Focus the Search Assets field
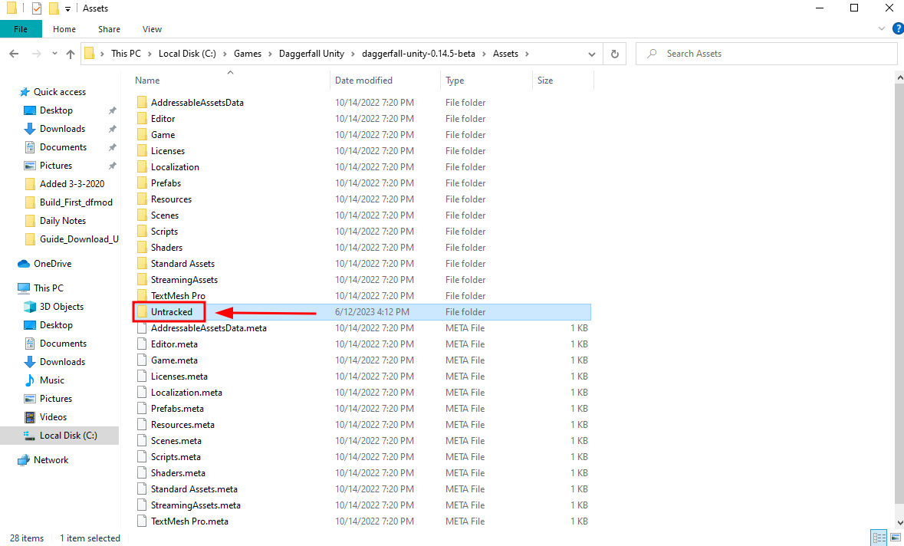 click(x=767, y=54)
